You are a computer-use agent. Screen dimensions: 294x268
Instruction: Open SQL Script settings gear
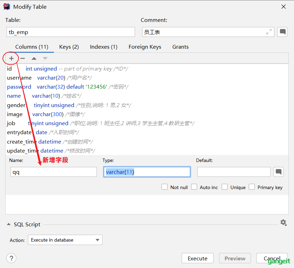point(283,222)
